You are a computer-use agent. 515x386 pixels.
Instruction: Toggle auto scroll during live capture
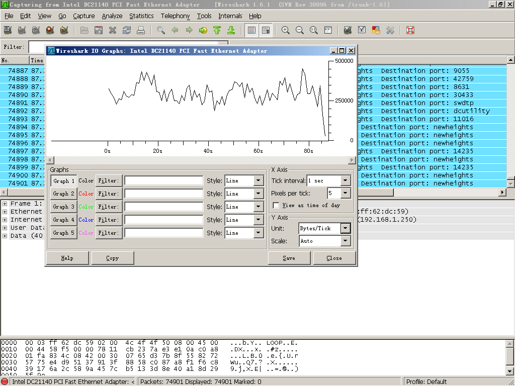tap(266, 30)
